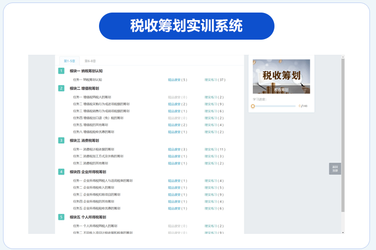376x250 pixels.
Task: Click the 0/148 progress count
Action: [303, 106]
